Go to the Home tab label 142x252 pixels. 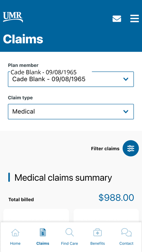point(15,243)
